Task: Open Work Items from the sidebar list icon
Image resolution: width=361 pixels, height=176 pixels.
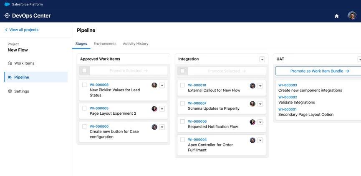Action: (x=10, y=63)
